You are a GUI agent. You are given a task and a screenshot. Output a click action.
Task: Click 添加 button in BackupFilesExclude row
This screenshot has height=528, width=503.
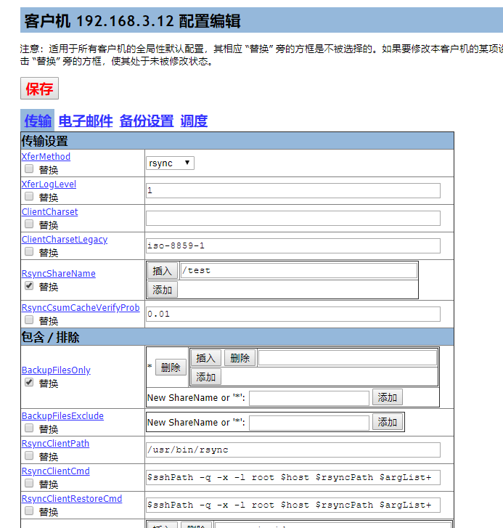tap(388, 422)
